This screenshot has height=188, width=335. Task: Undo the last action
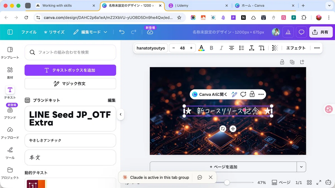tap(122, 32)
